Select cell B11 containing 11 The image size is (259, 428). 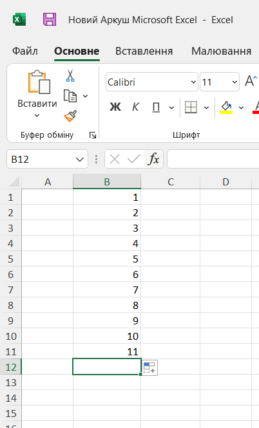pyautogui.click(x=107, y=351)
